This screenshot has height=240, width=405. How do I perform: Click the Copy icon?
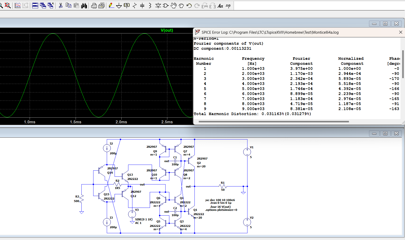(68, 6)
